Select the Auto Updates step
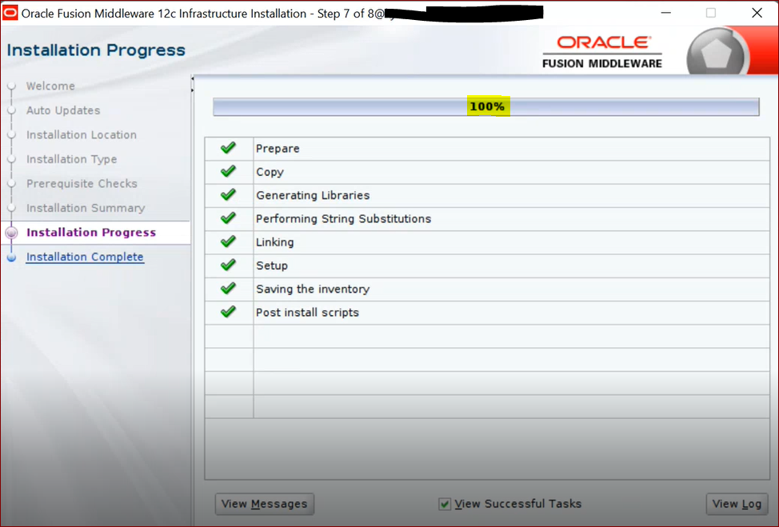779x527 pixels. 63,110
